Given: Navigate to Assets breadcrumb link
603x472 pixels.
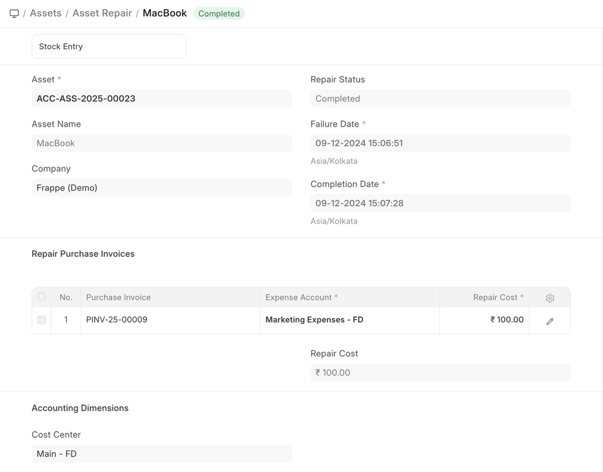Looking at the screenshot, I should pos(45,14).
